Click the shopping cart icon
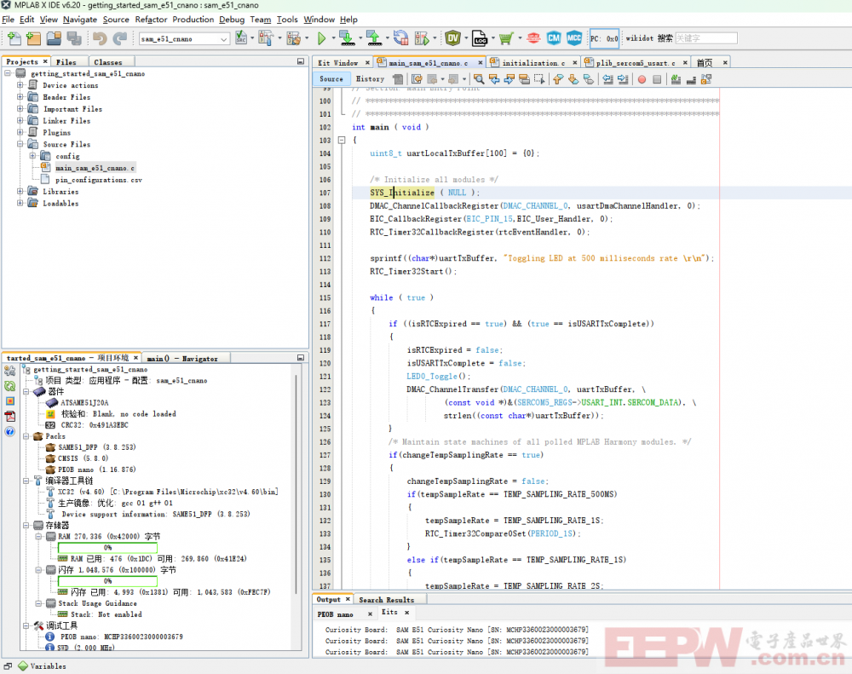 506,38
